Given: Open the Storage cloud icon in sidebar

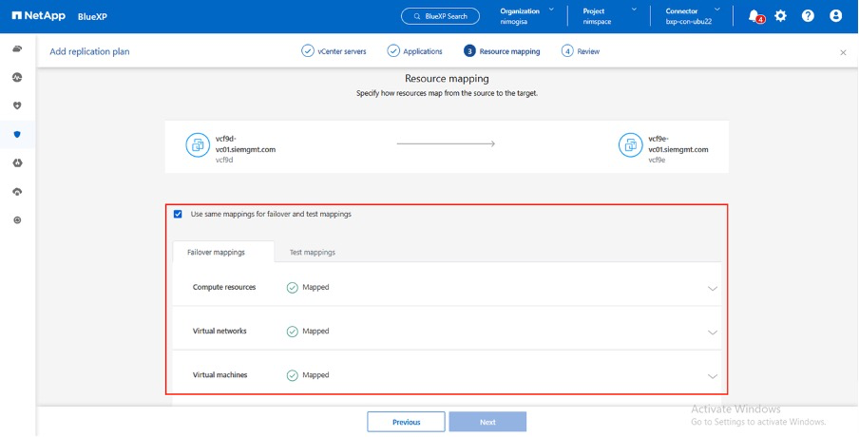Looking at the screenshot, I should [x=17, y=48].
